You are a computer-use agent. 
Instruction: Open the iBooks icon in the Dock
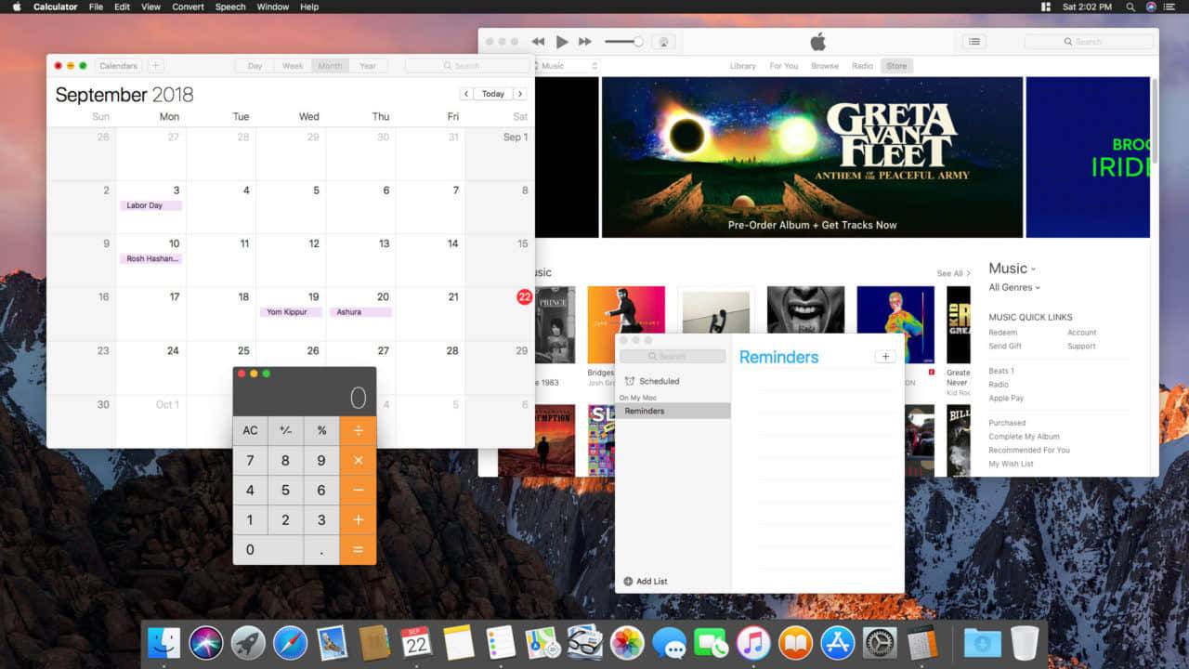795,643
